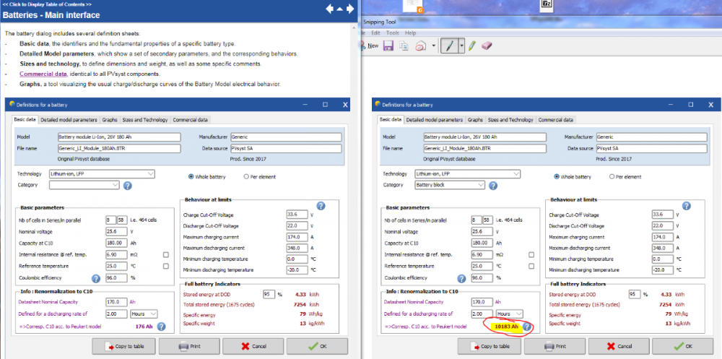This screenshot has height=359, width=722.
Task: Expand the Category dropdown showing Battery block
Action: tap(518, 186)
